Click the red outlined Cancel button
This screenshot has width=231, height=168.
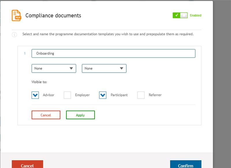[46, 115]
